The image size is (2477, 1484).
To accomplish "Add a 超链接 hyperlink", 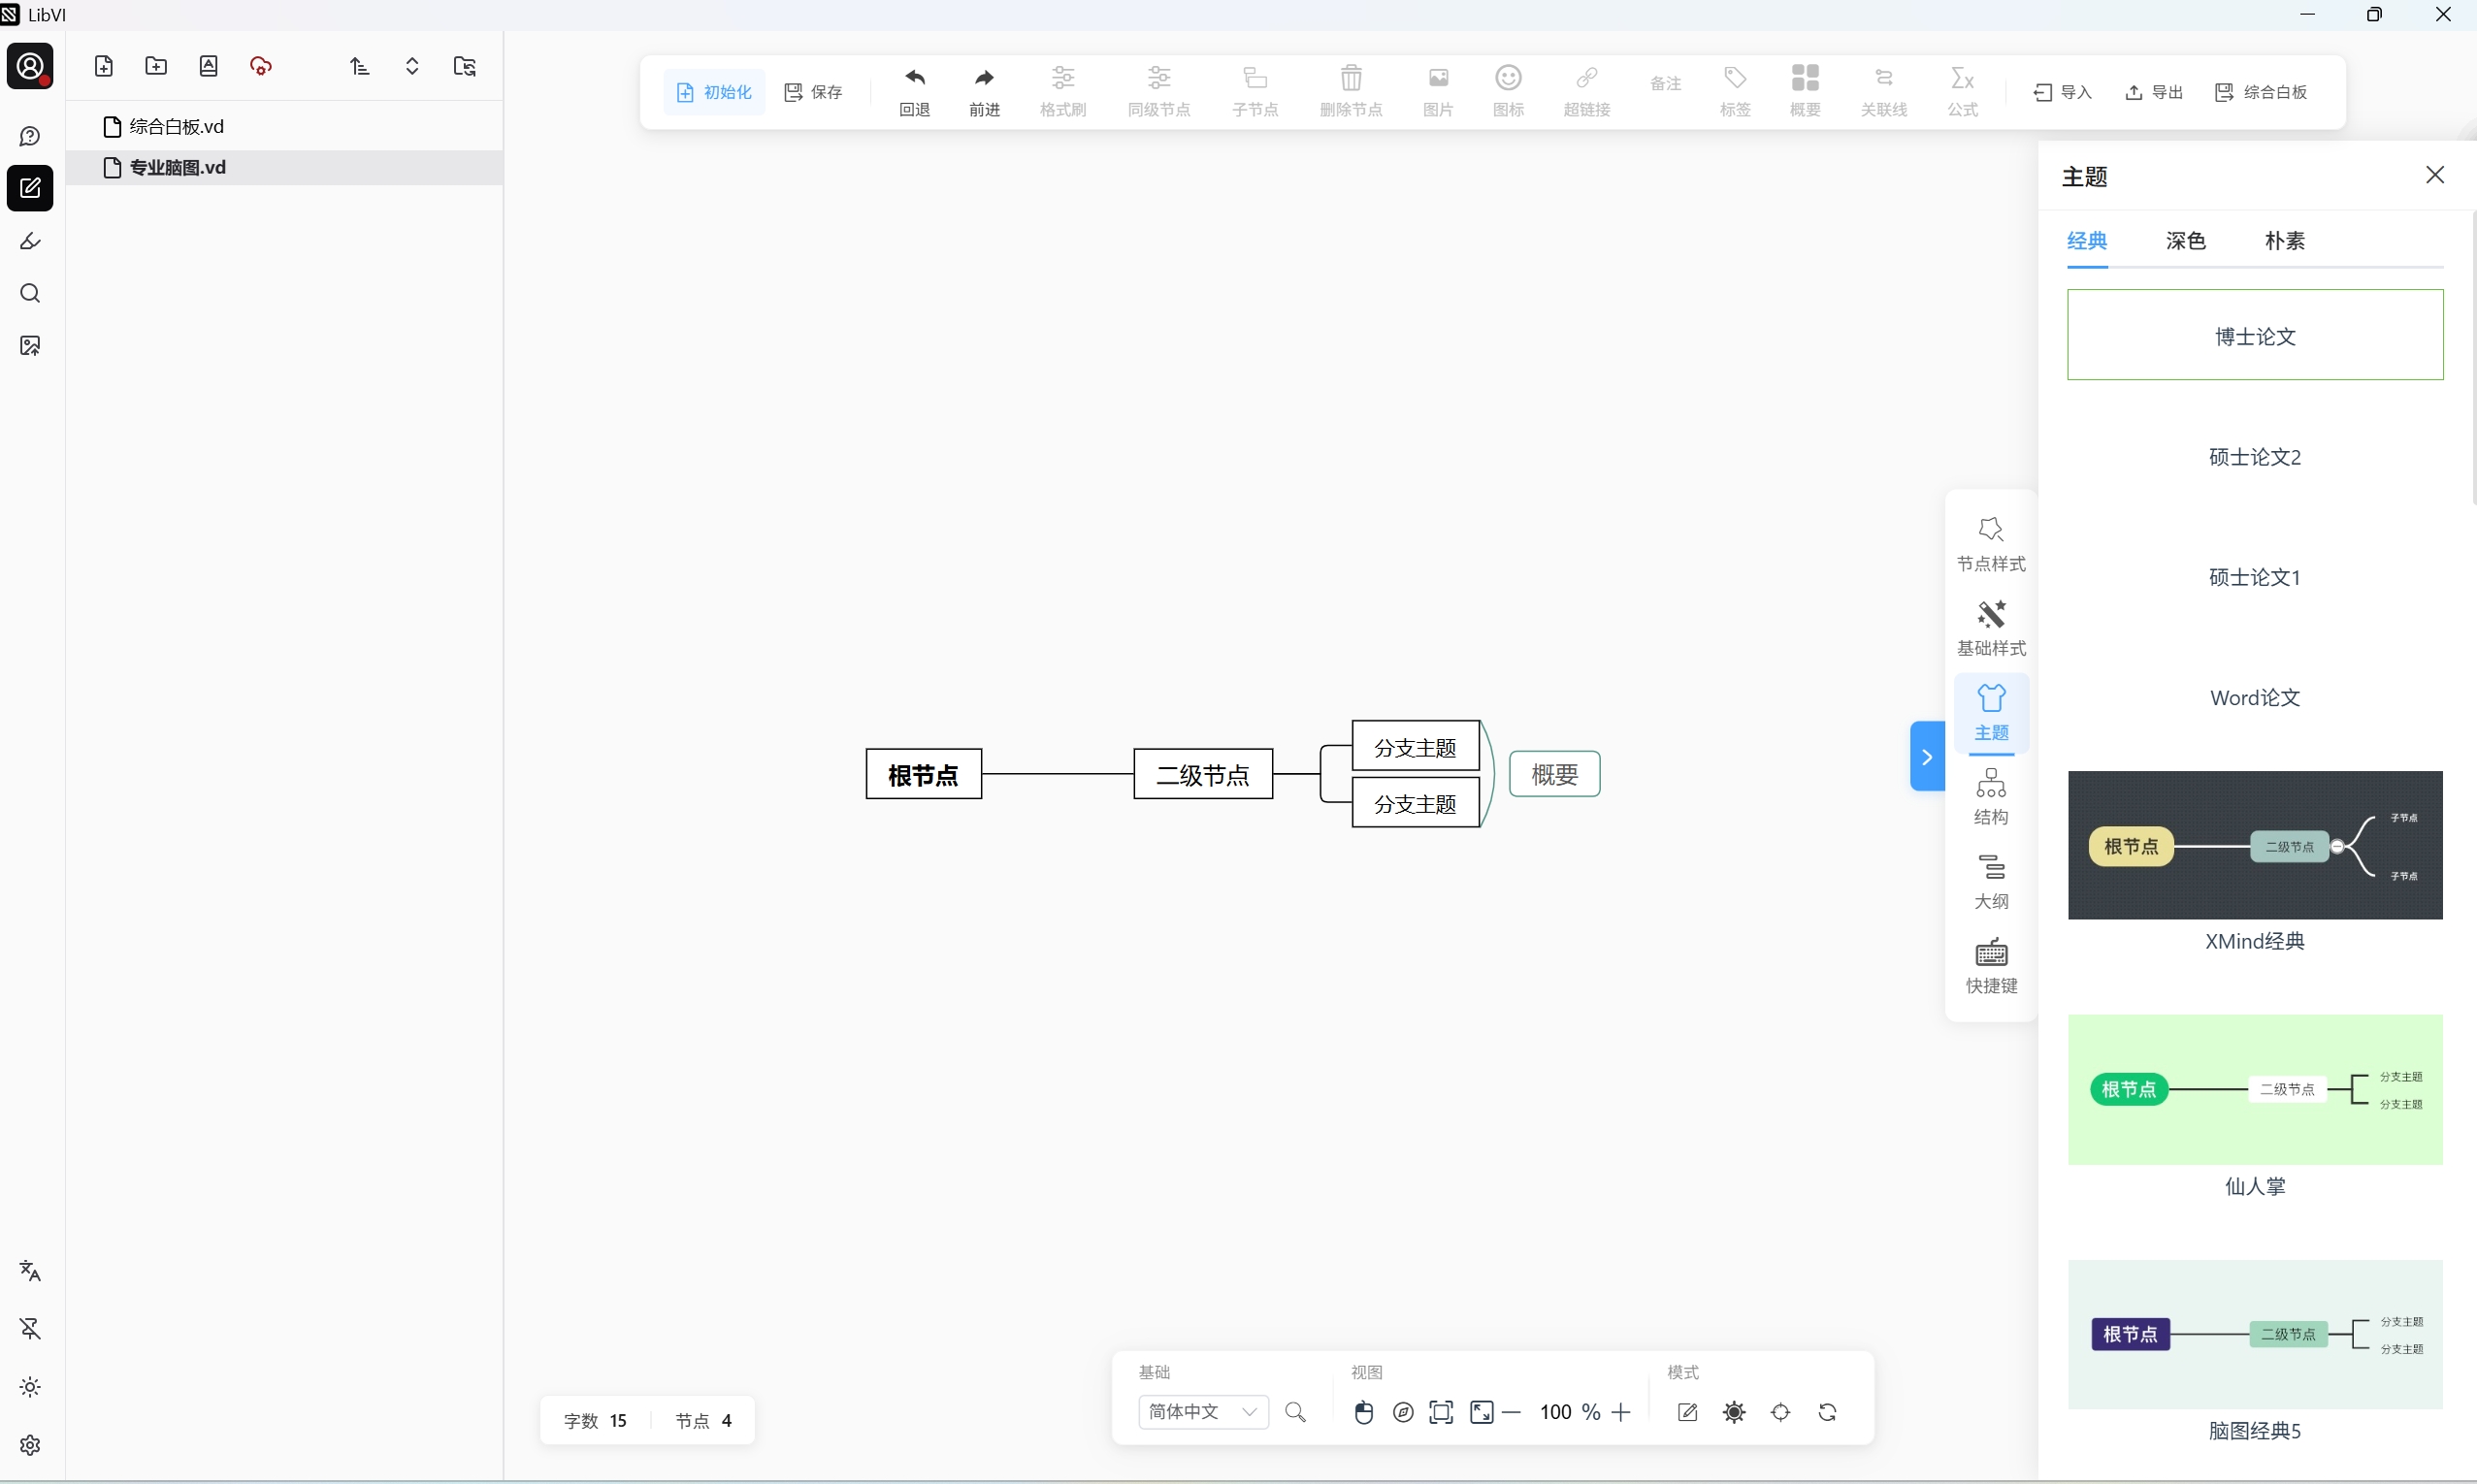I will (x=1587, y=91).
